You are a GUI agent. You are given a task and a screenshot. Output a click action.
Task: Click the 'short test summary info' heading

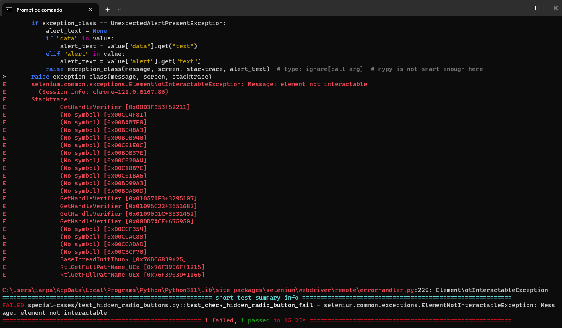coord(257,298)
